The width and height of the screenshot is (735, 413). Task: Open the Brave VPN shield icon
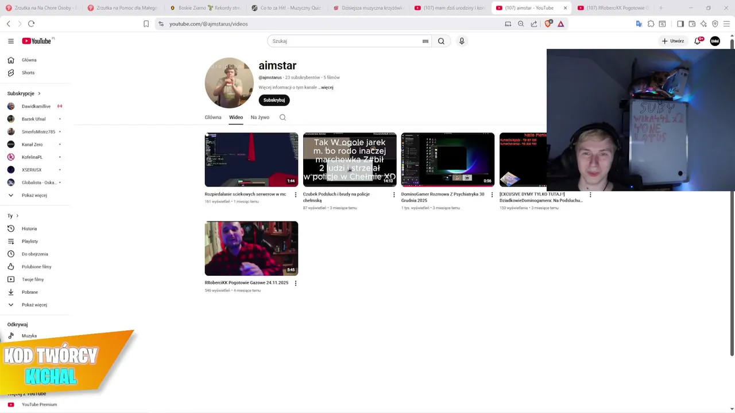point(715,24)
